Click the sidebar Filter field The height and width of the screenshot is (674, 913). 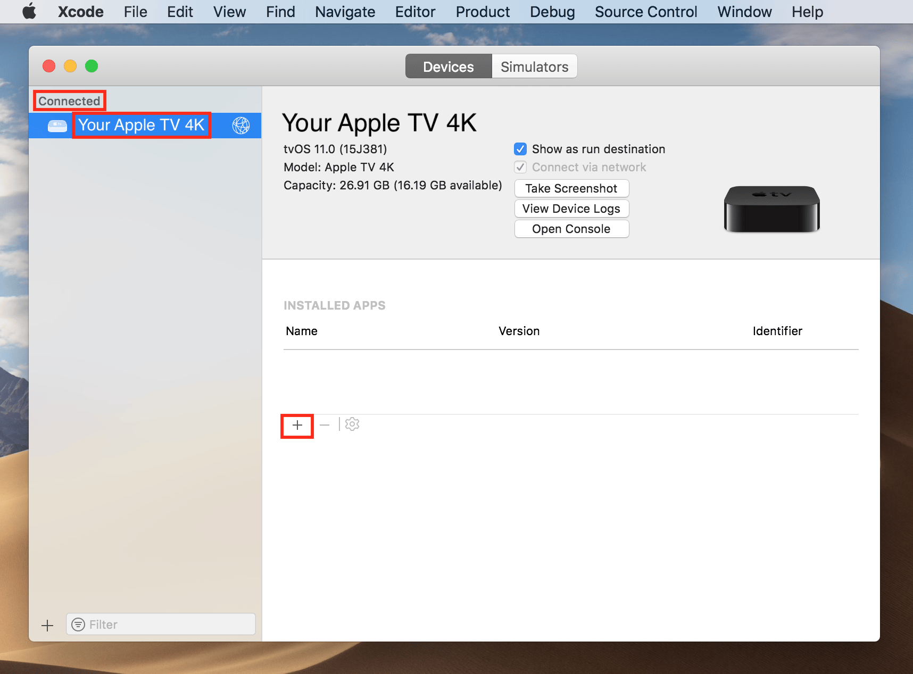pyautogui.click(x=161, y=624)
